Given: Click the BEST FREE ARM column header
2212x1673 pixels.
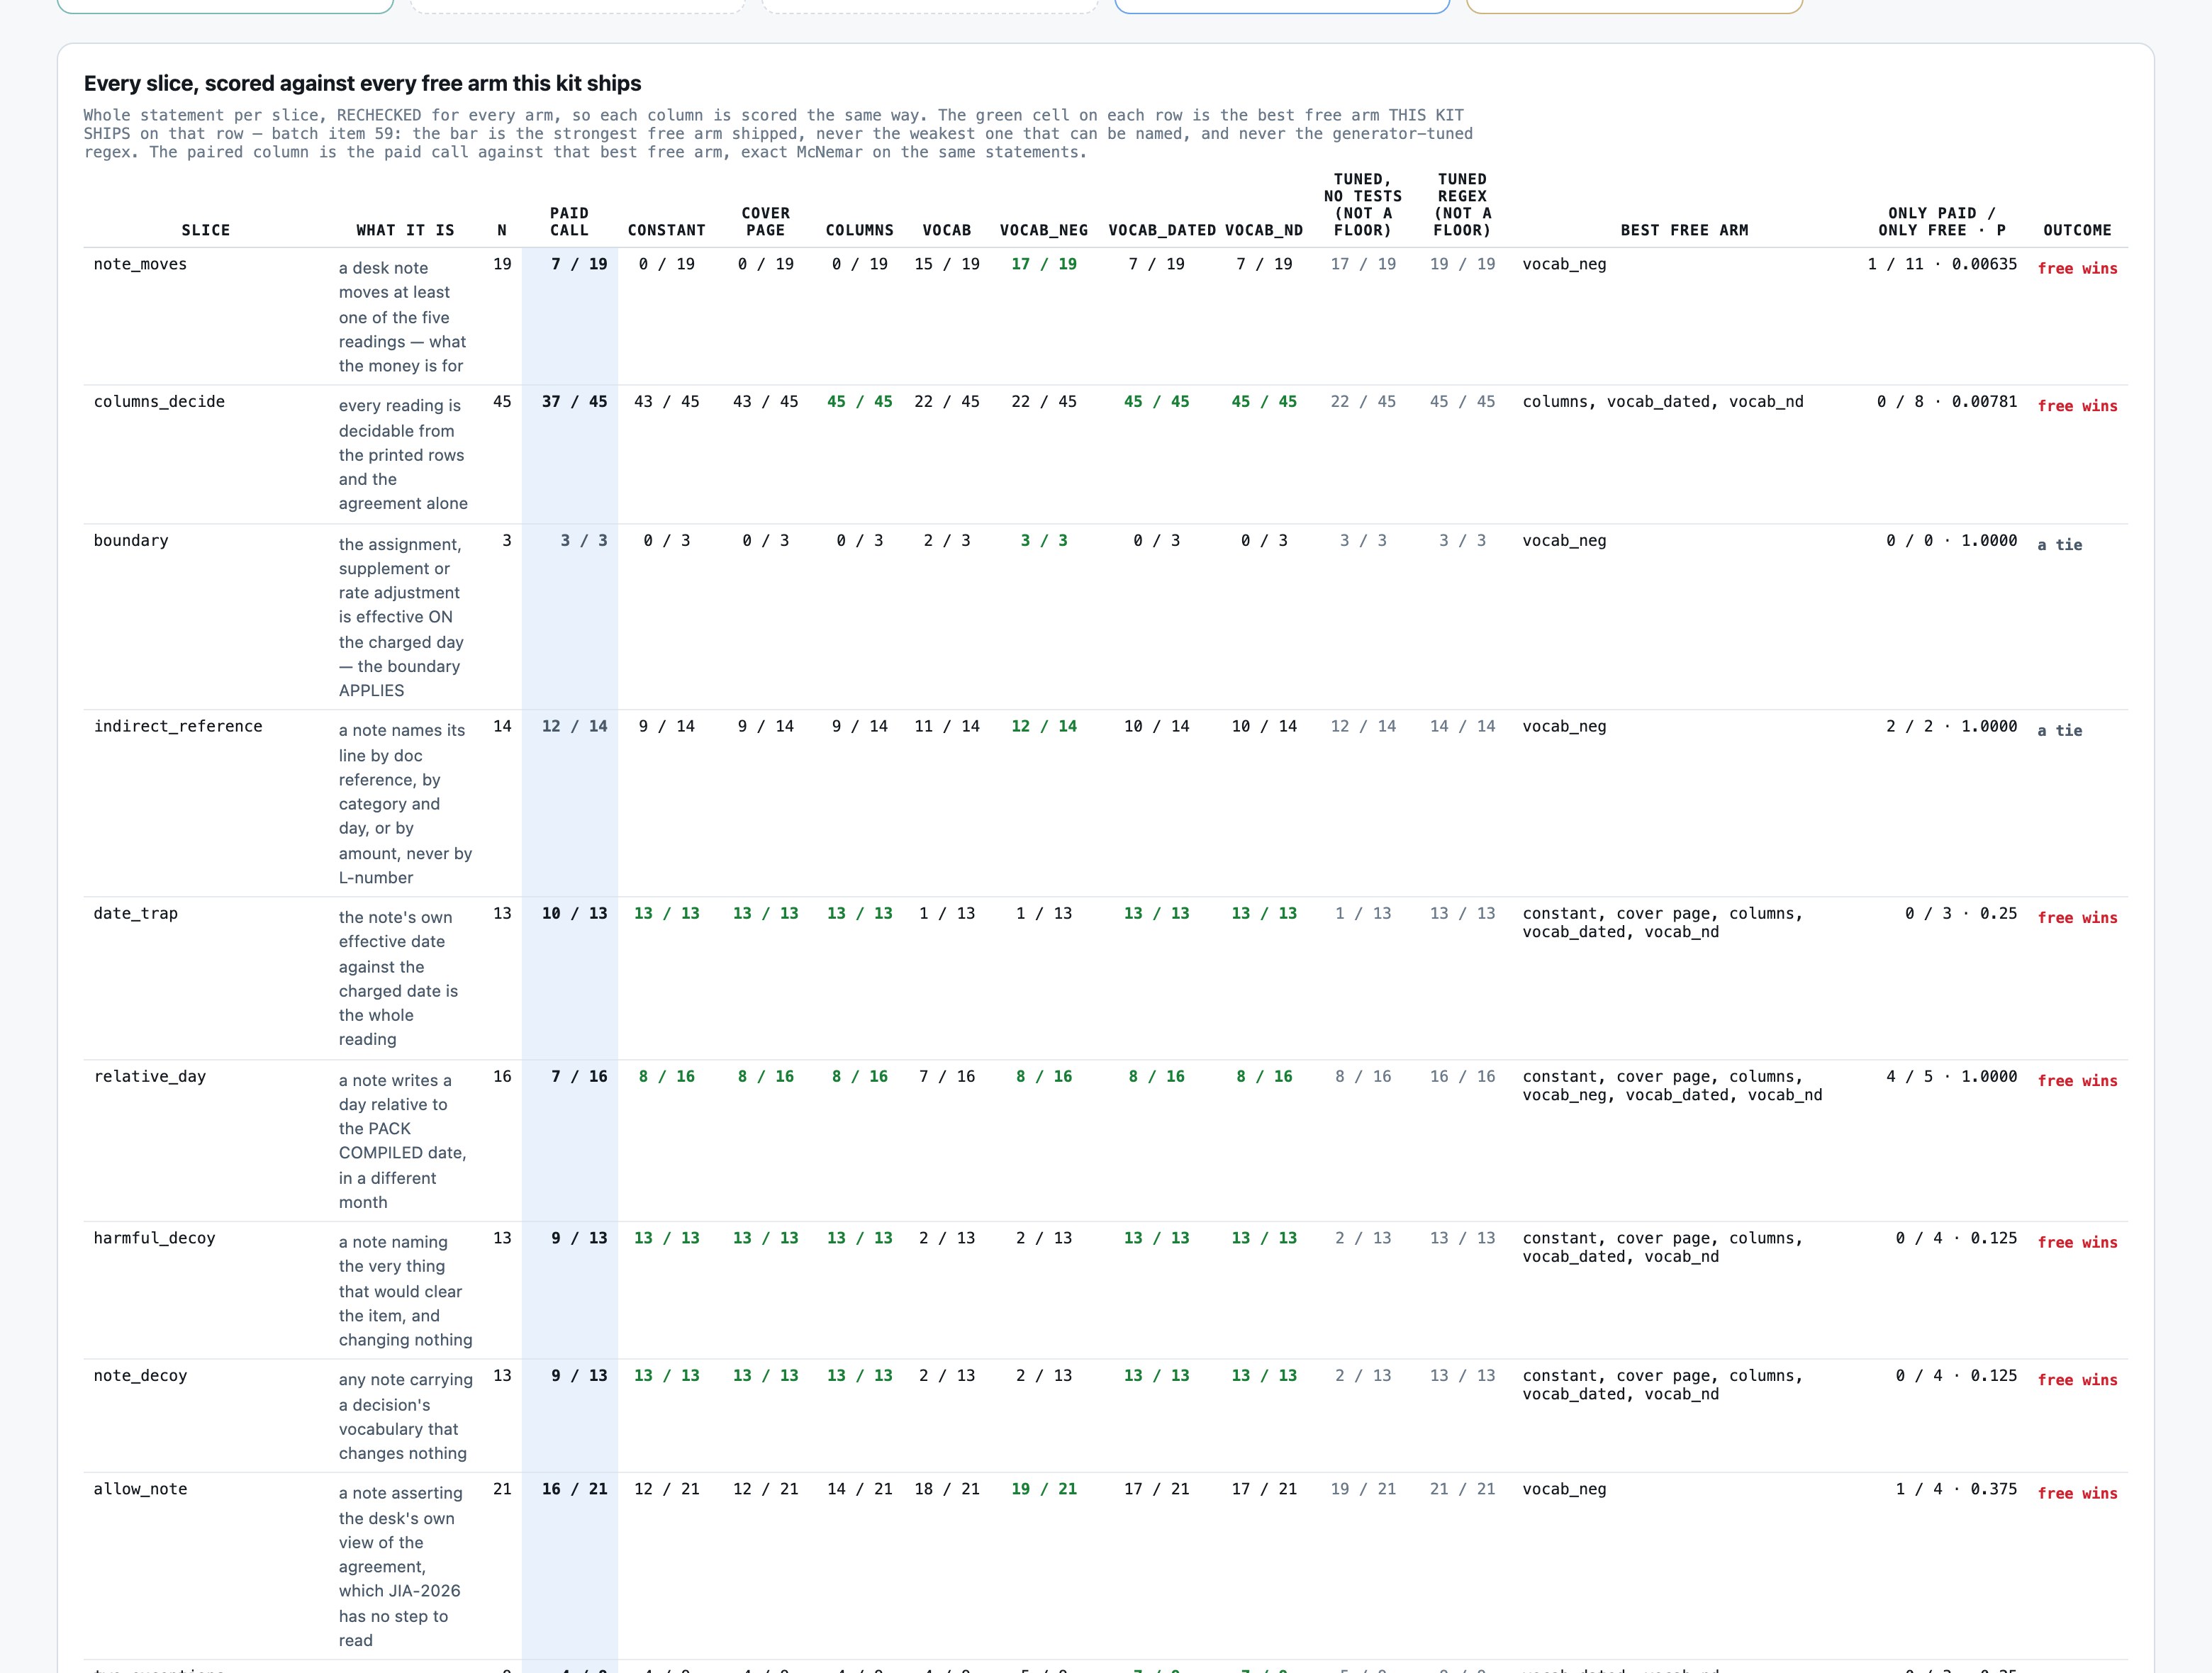Looking at the screenshot, I should click(1684, 230).
